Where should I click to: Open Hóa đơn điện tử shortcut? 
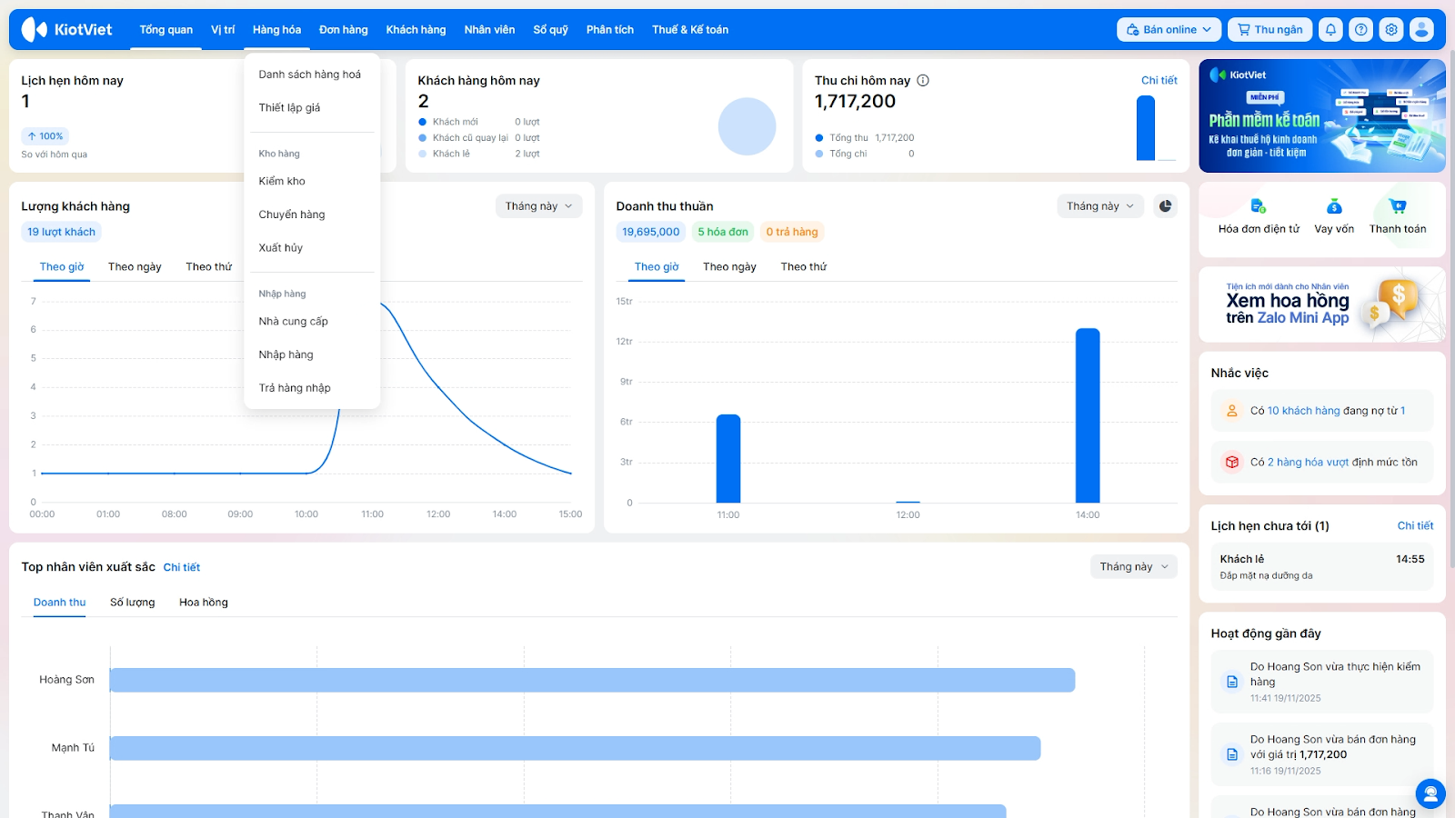tap(1259, 216)
